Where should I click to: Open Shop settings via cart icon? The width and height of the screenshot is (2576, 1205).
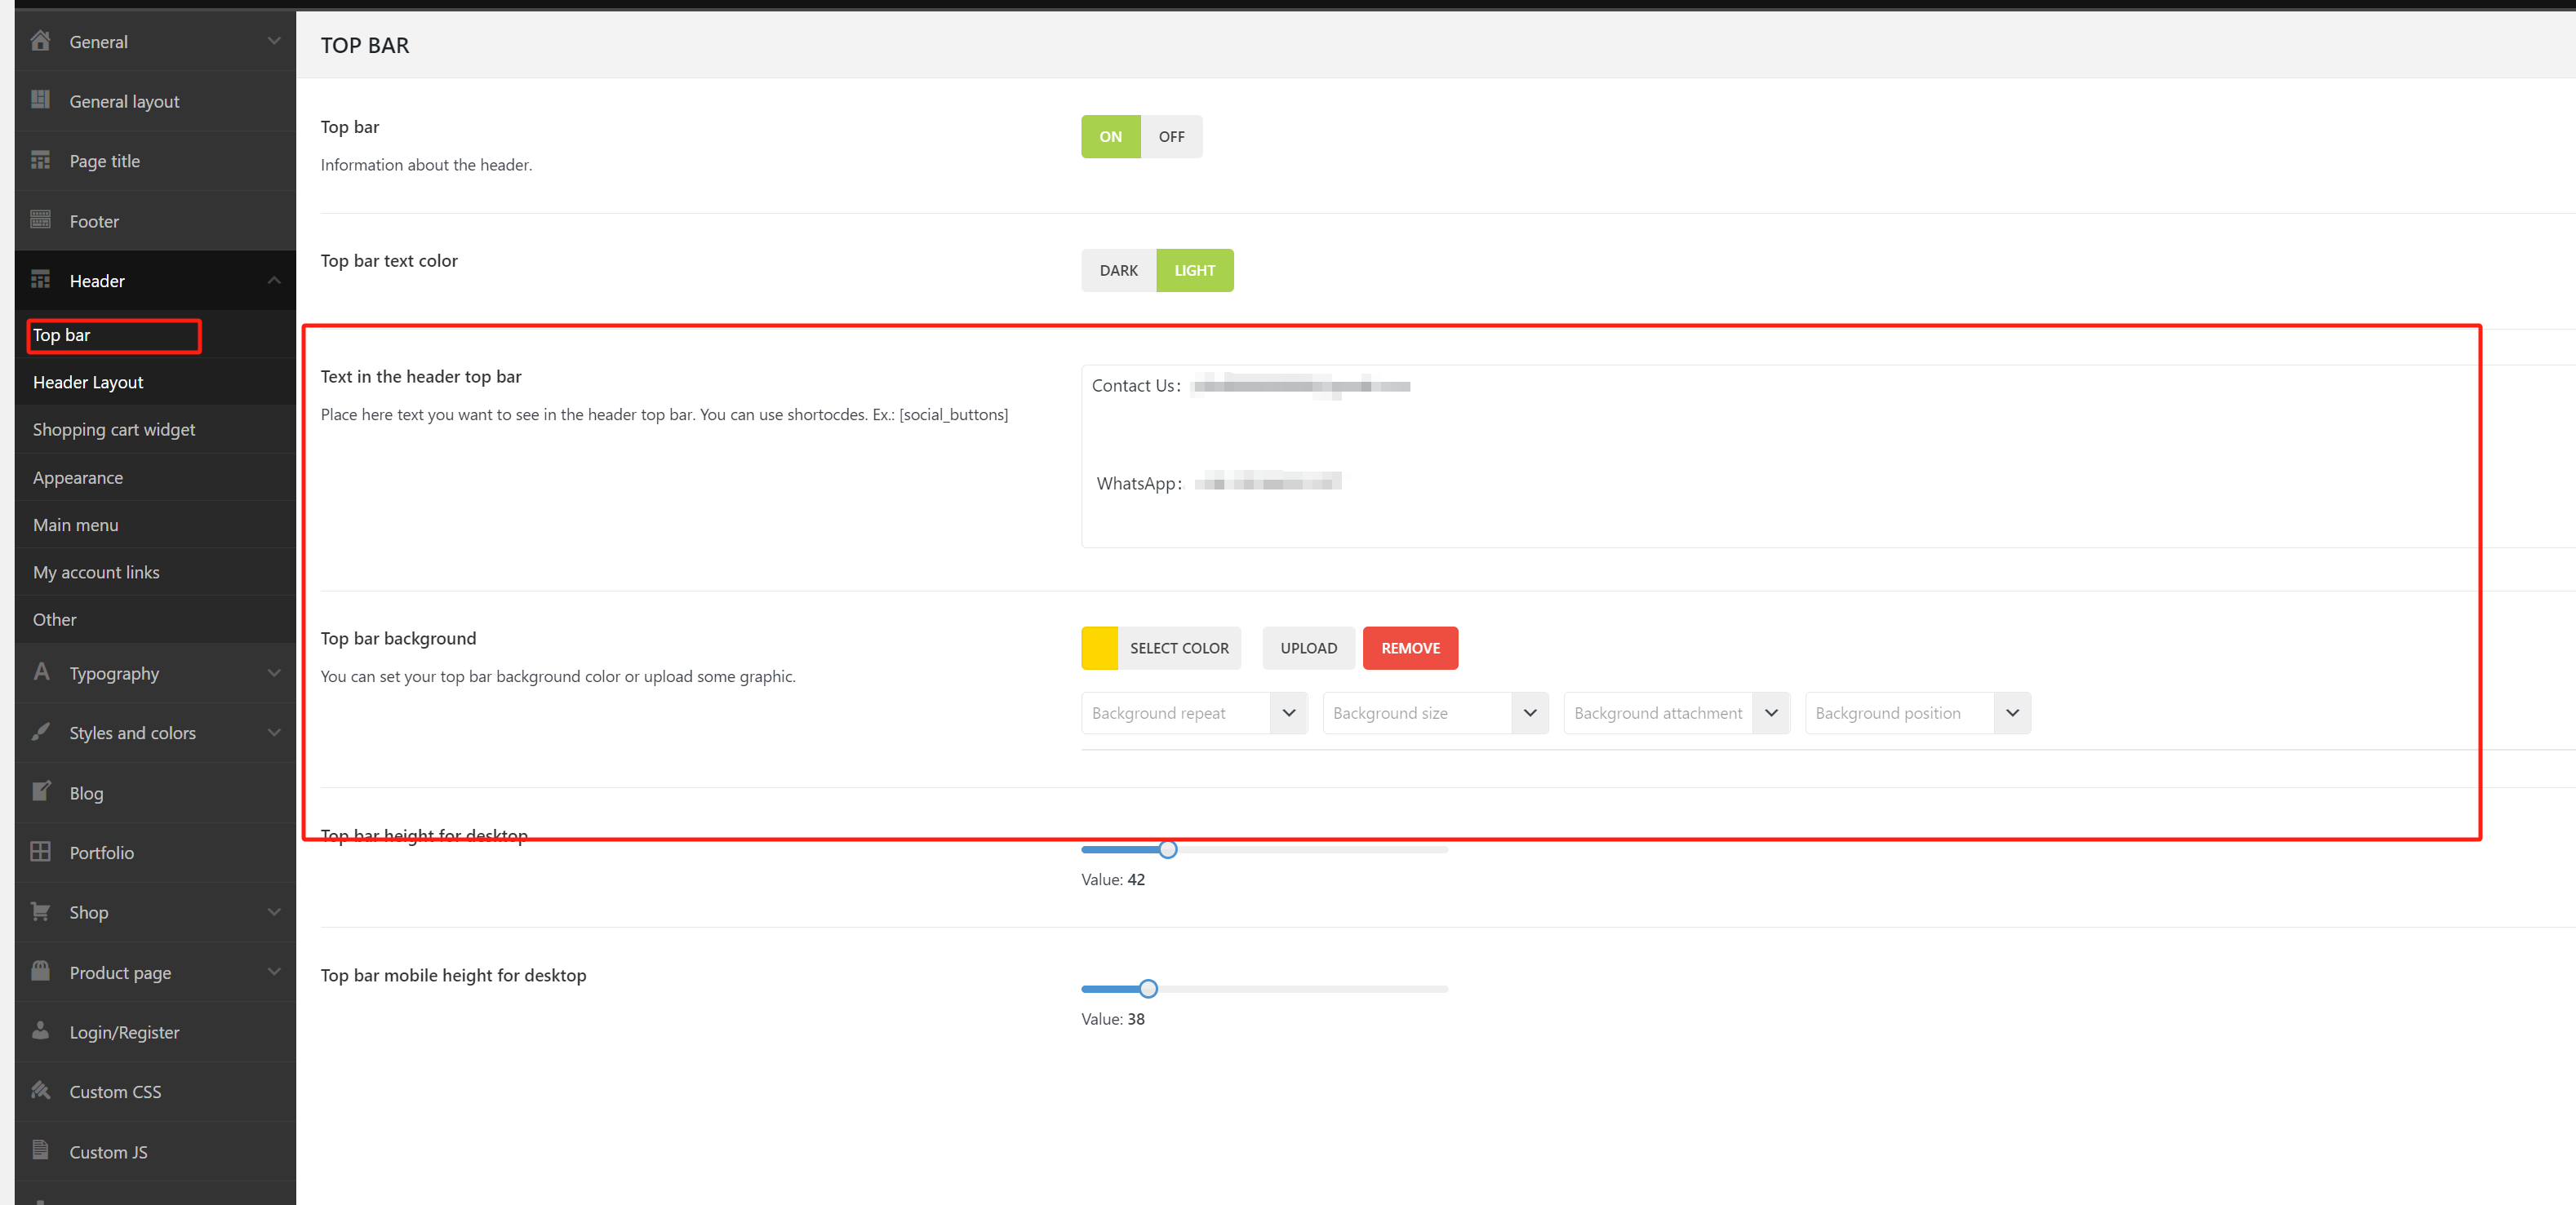pos(41,911)
